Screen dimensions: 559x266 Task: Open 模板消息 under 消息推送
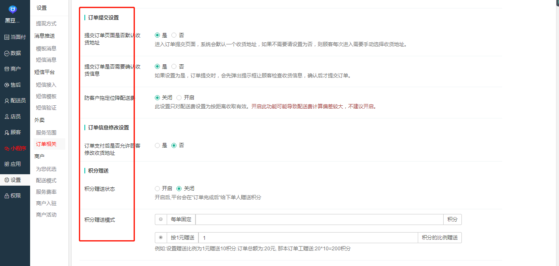click(46, 49)
